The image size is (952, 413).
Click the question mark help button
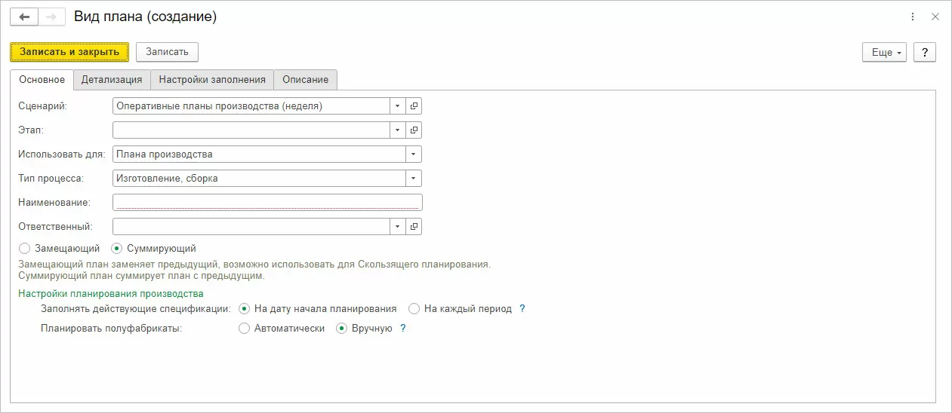(x=924, y=52)
